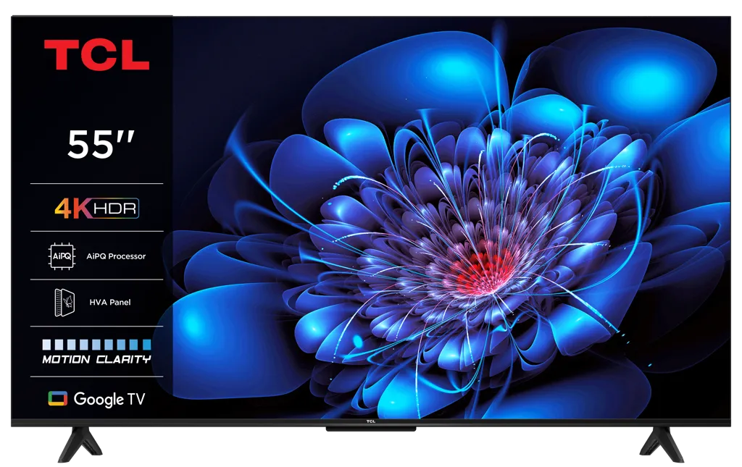Click the red TCL logo
This screenshot has width=742, height=467.
[96, 55]
